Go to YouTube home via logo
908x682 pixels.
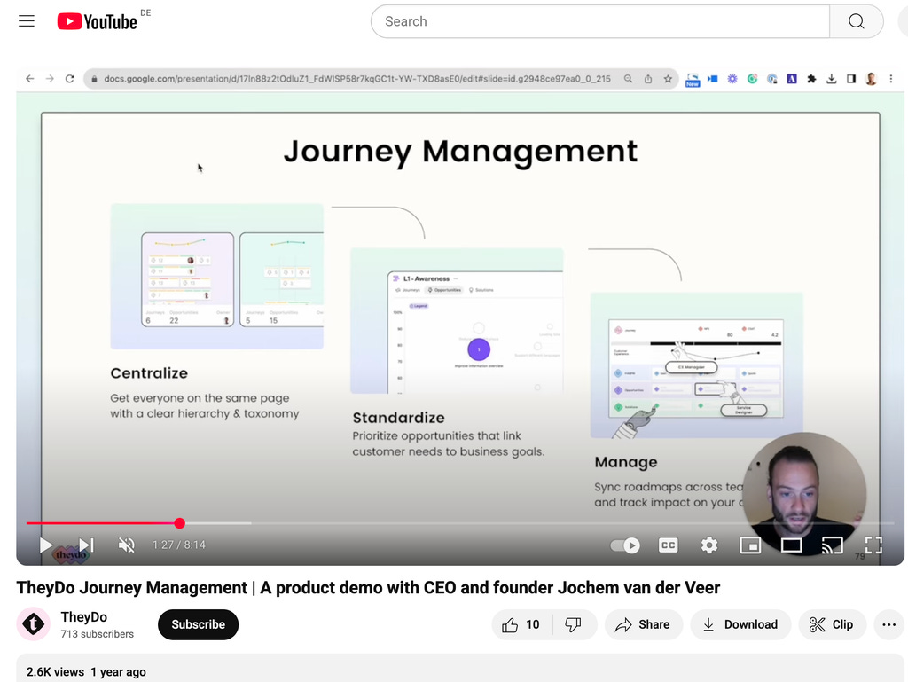98,21
